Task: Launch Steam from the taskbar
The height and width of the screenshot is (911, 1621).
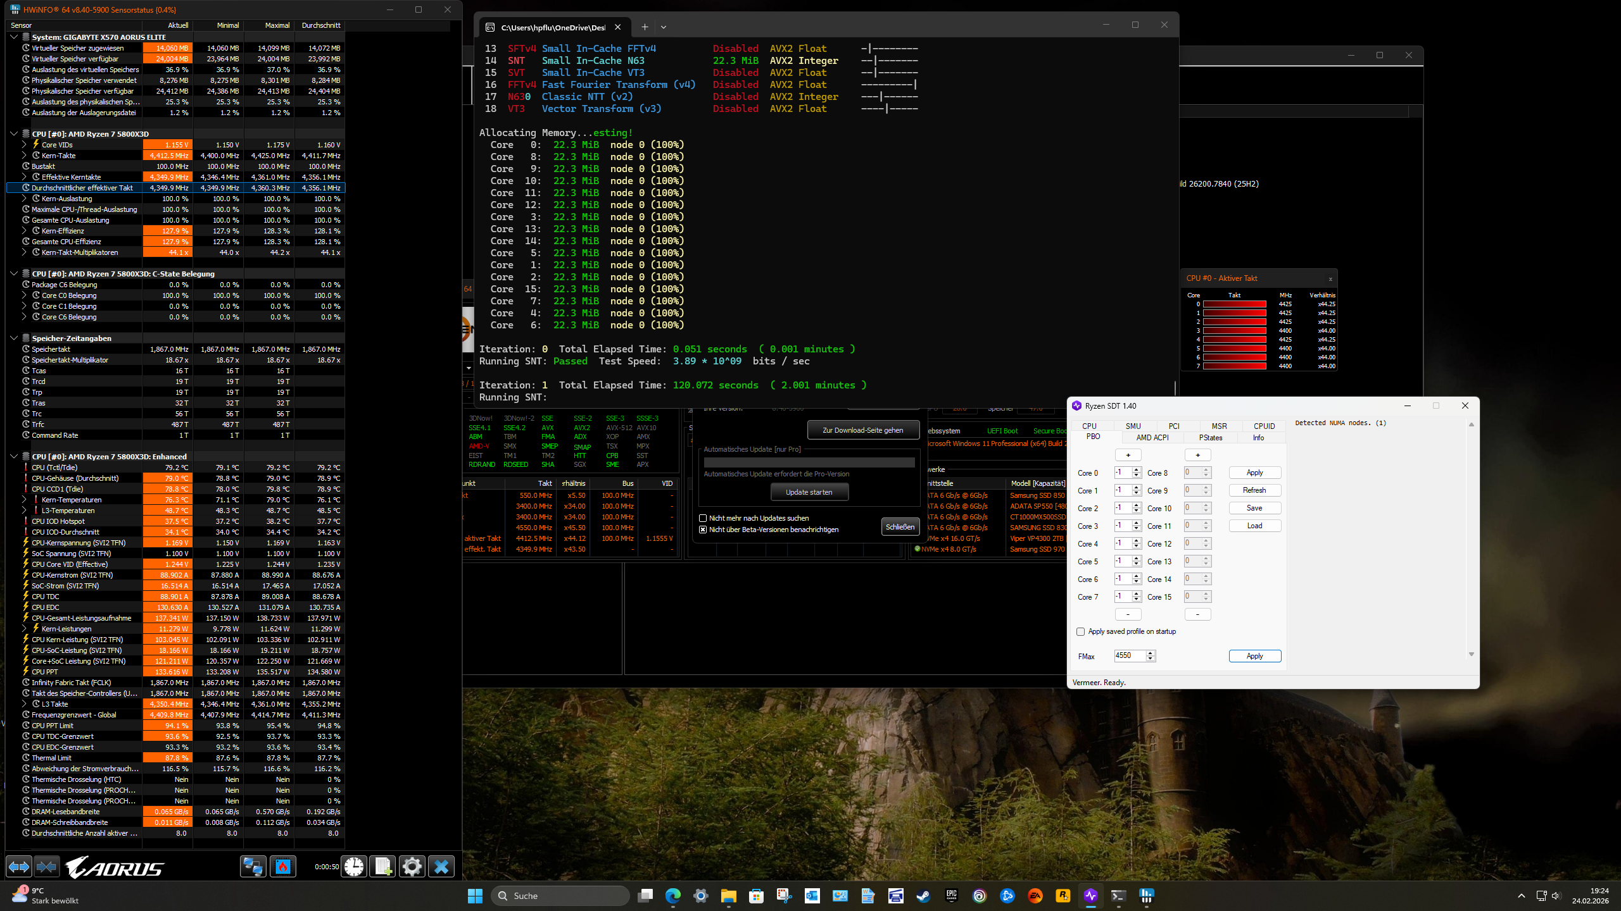Action: point(924,896)
